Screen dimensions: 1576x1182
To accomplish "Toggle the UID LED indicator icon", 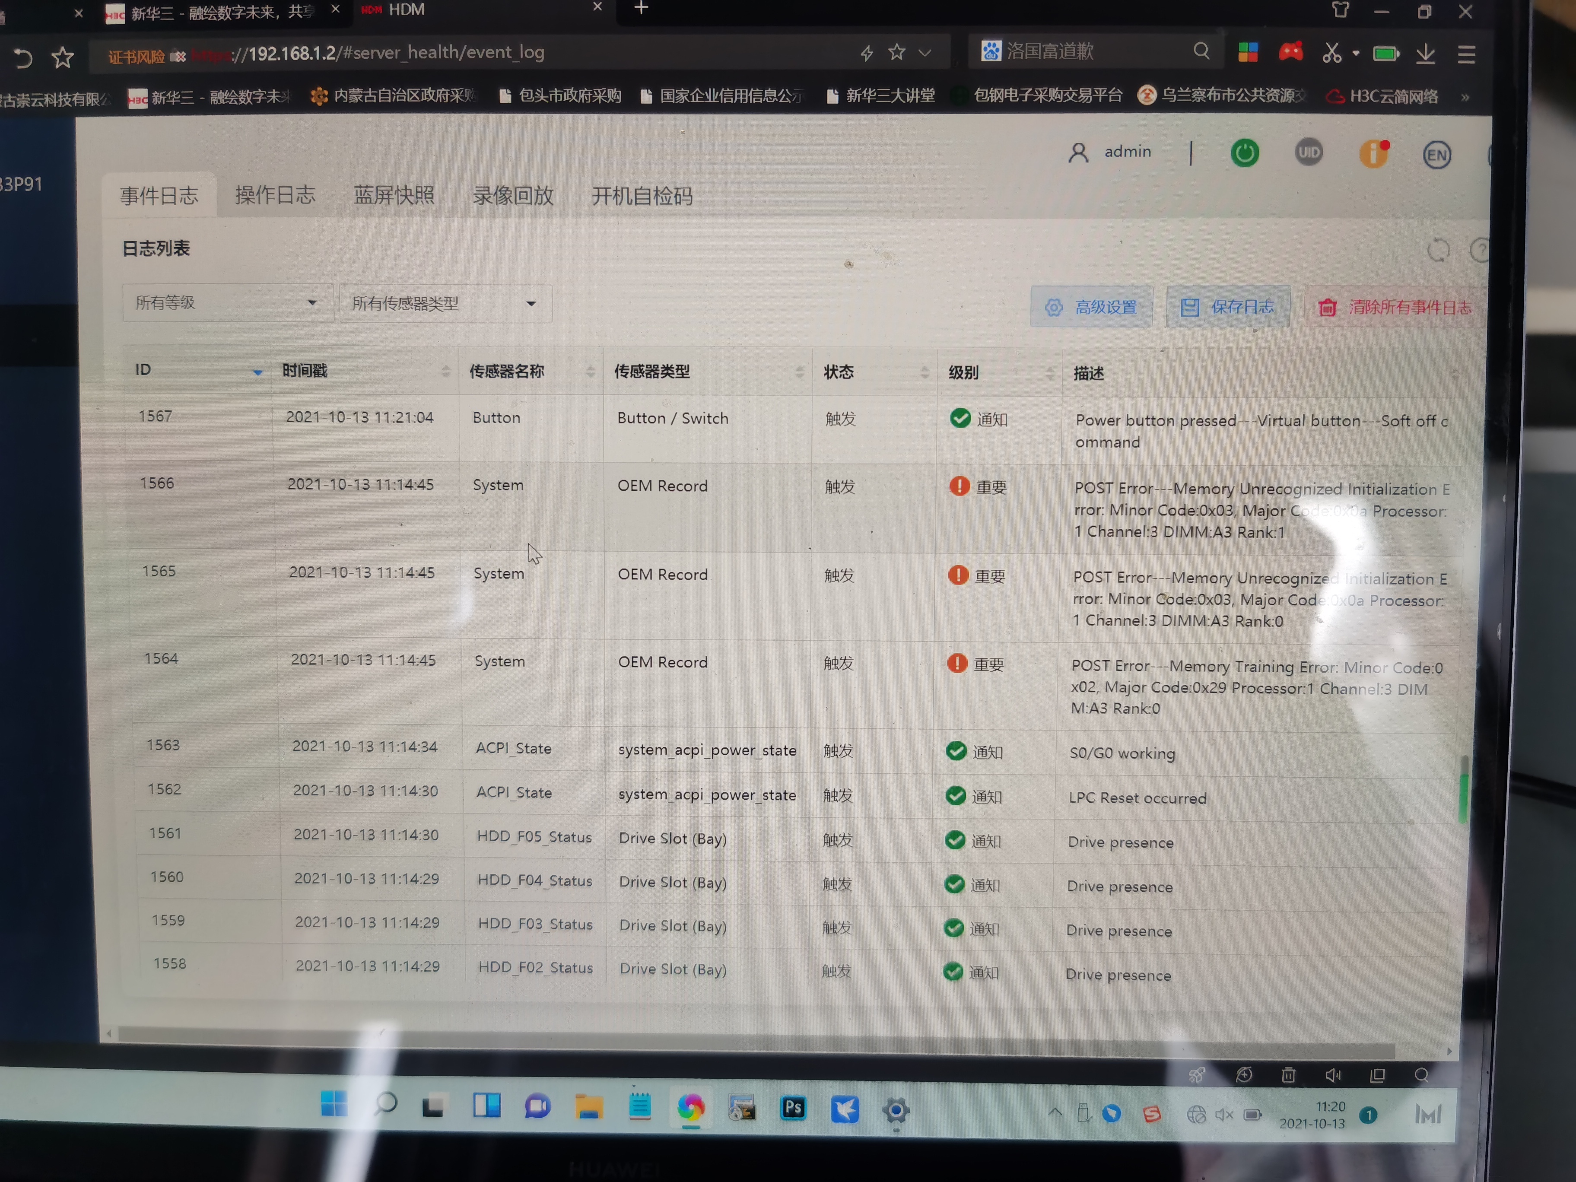I will click(x=1308, y=153).
